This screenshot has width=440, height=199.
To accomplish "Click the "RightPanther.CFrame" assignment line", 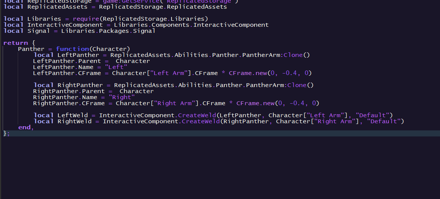I will click(176, 104).
